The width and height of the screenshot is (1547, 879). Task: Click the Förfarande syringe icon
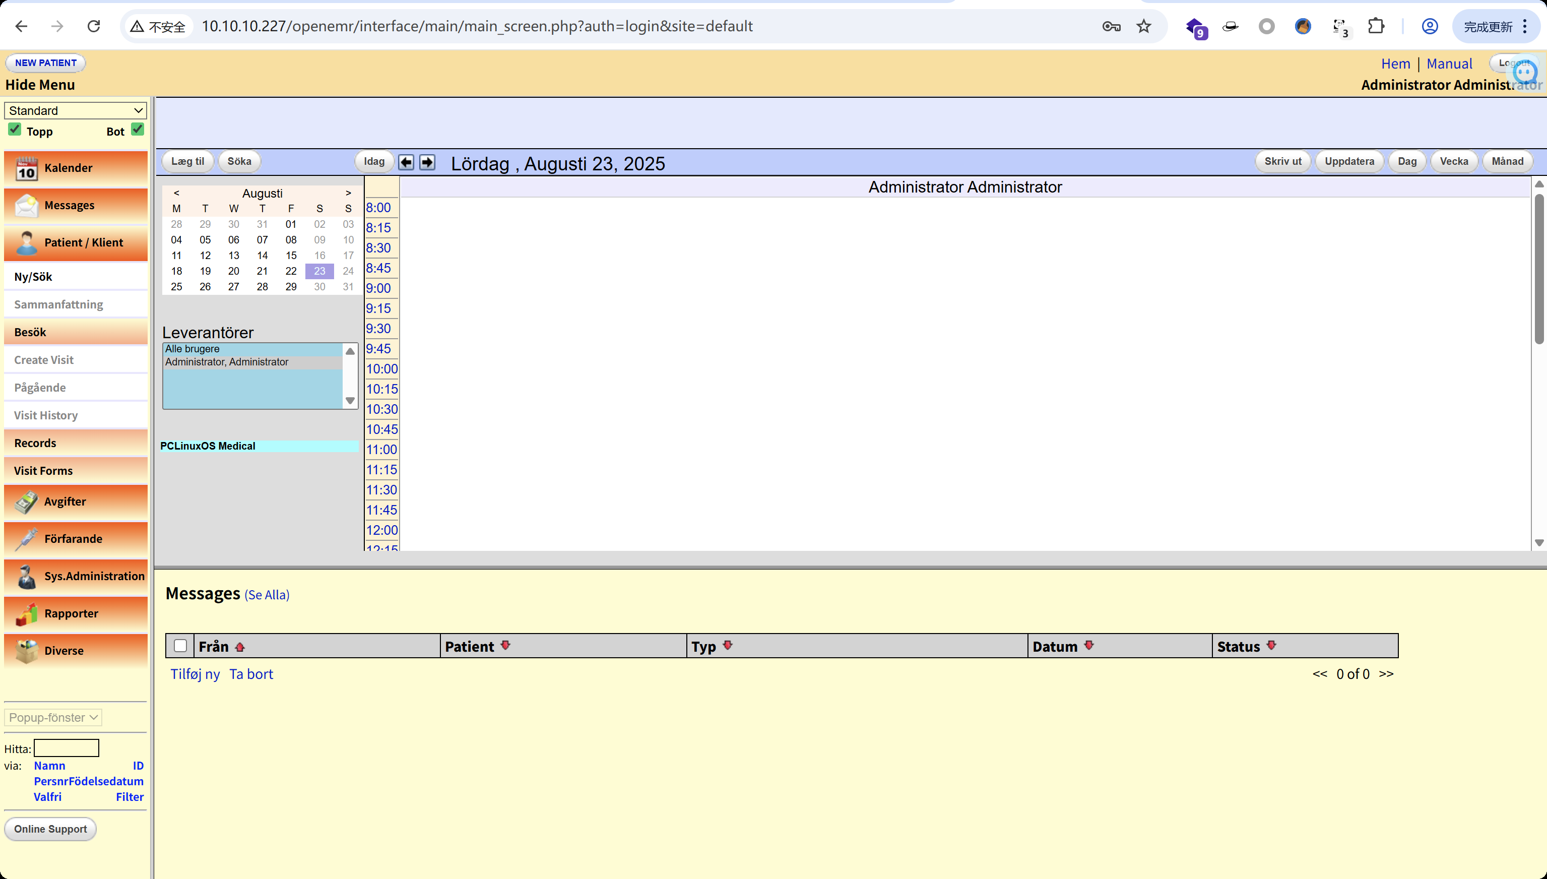coord(26,539)
